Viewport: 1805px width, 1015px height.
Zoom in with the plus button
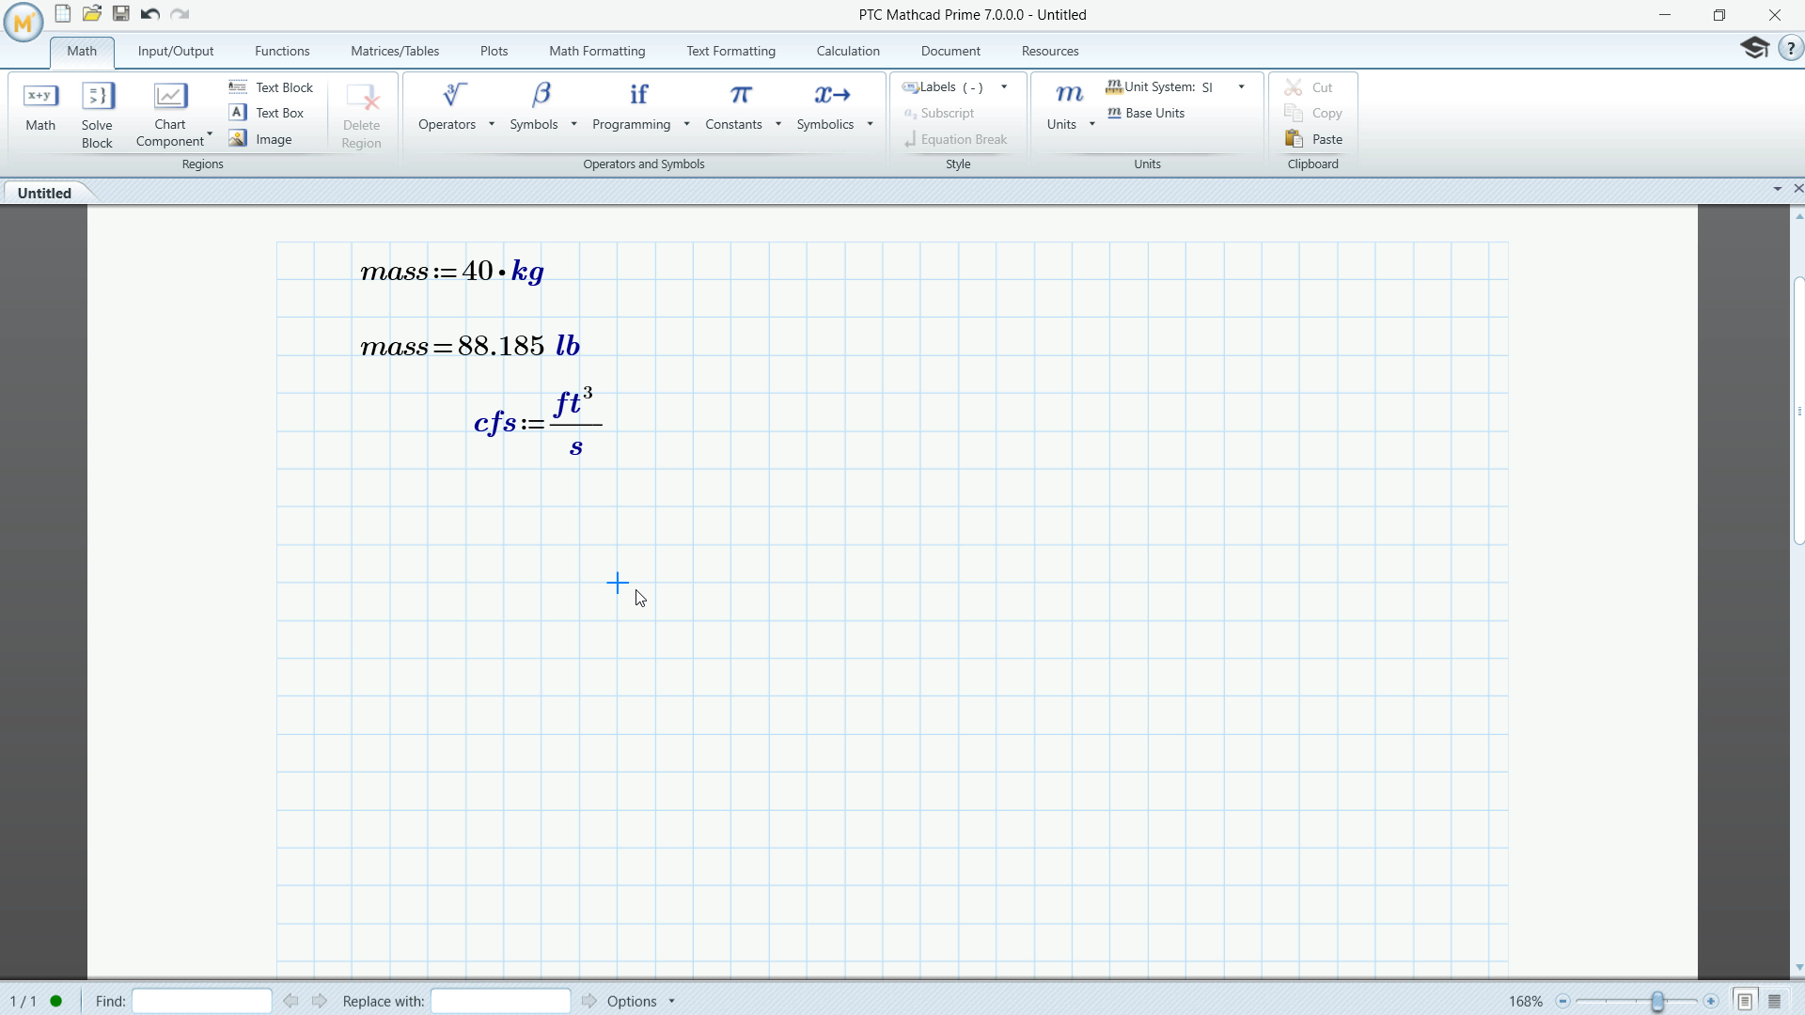click(x=1711, y=1002)
